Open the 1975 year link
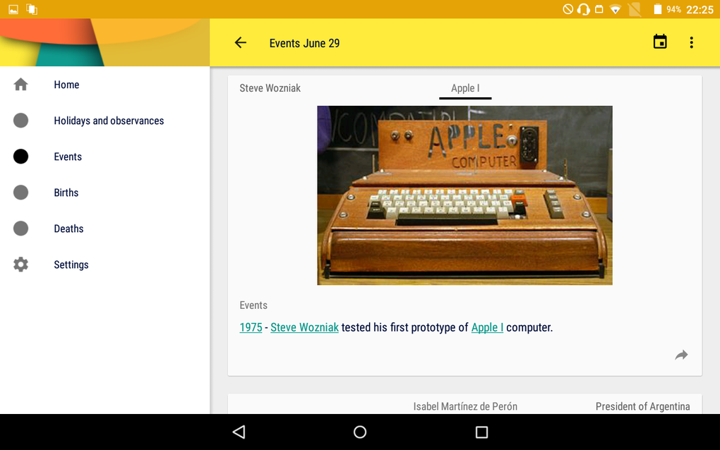 [x=251, y=327]
